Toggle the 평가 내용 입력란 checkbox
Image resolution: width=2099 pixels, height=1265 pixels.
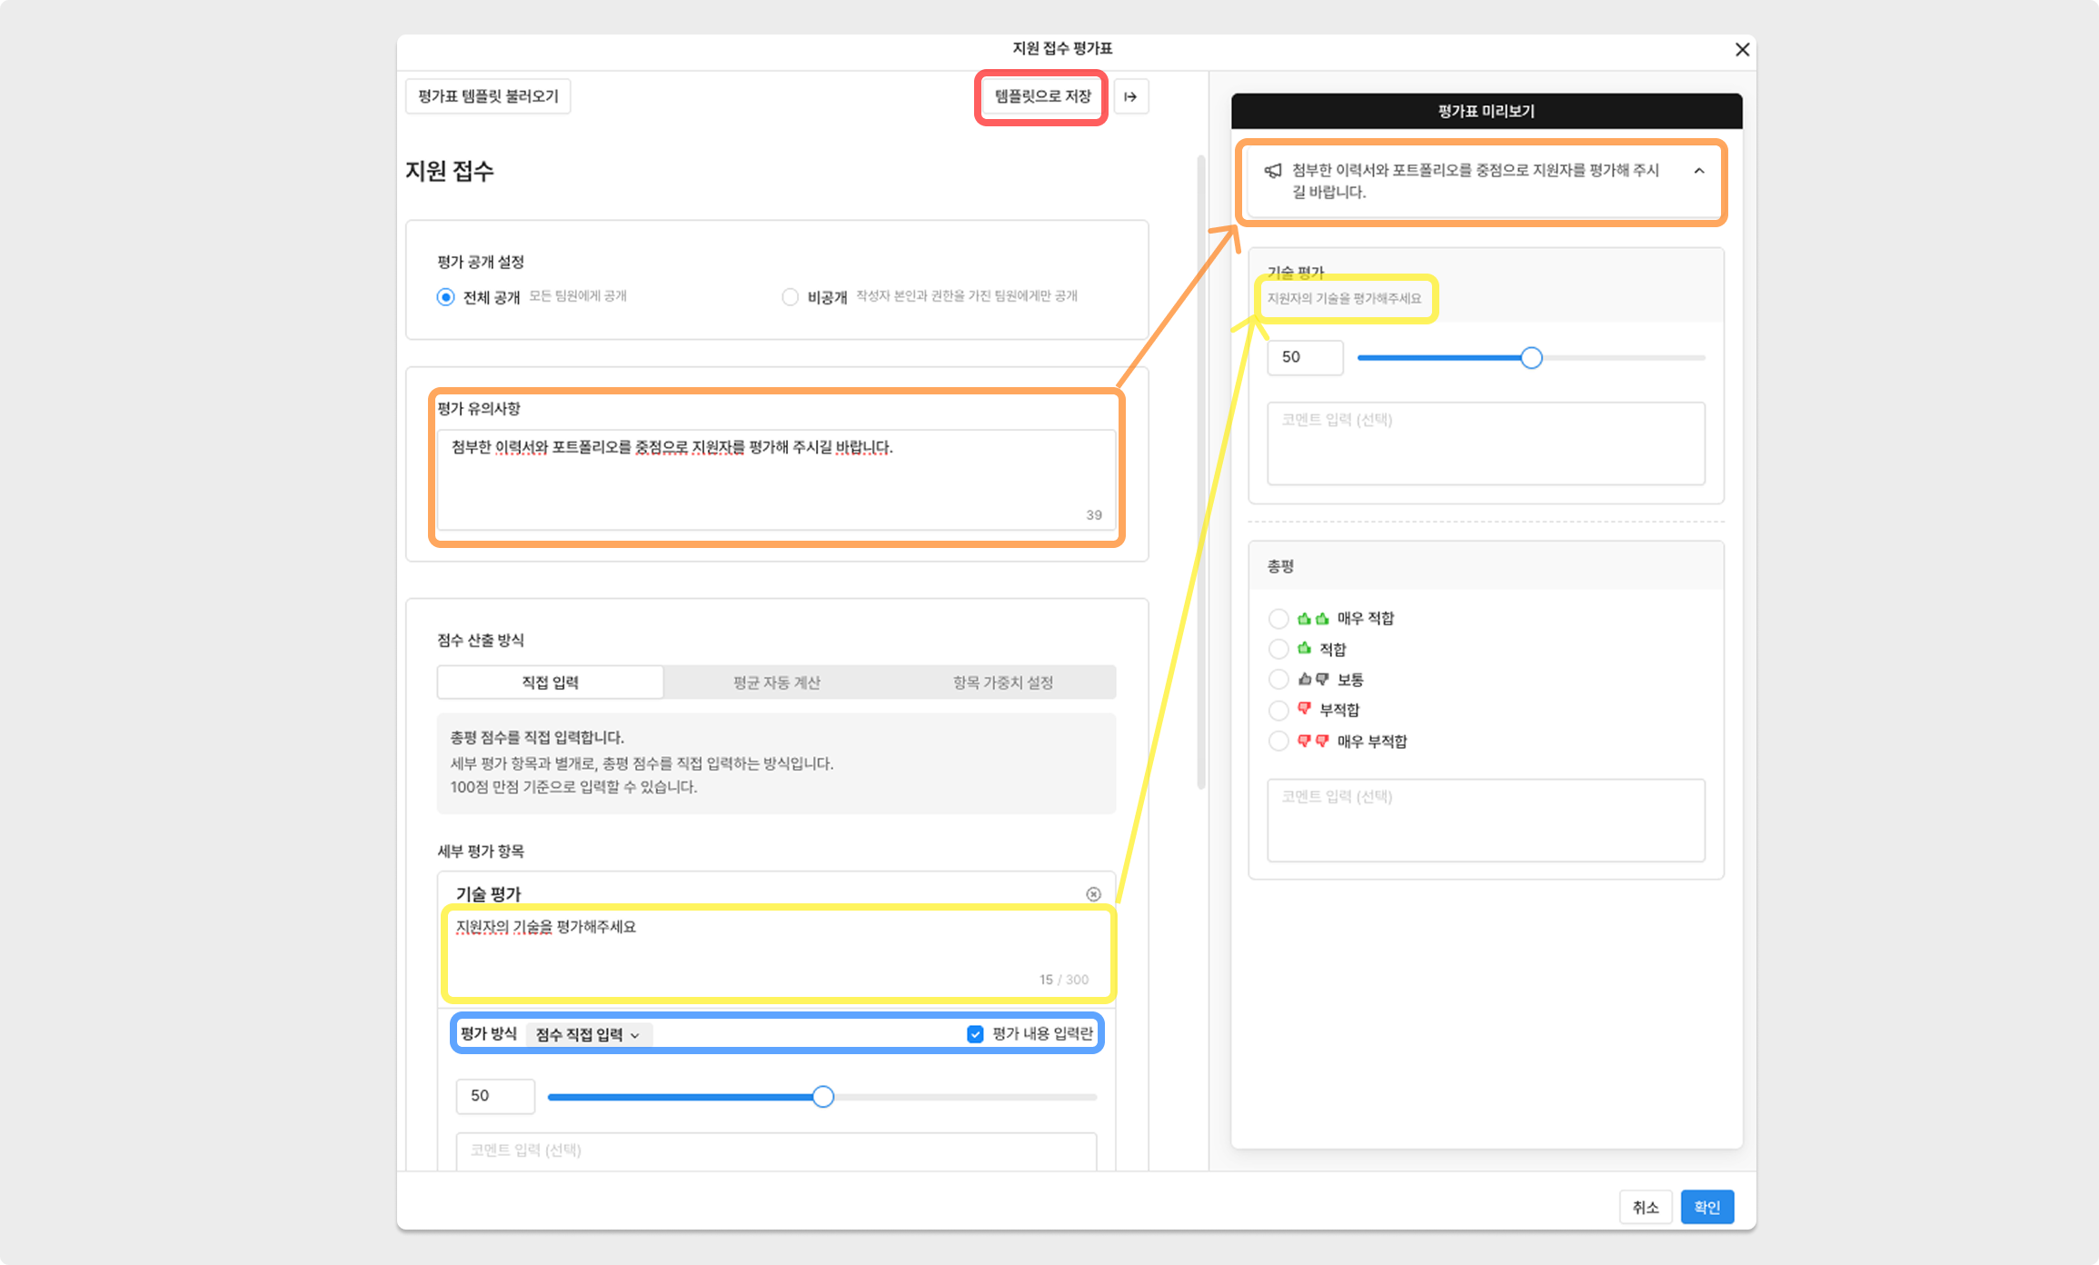pyautogui.click(x=975, y=1034)
